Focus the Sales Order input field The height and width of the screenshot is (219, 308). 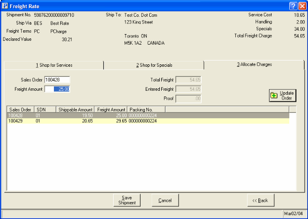pos(57,80)
